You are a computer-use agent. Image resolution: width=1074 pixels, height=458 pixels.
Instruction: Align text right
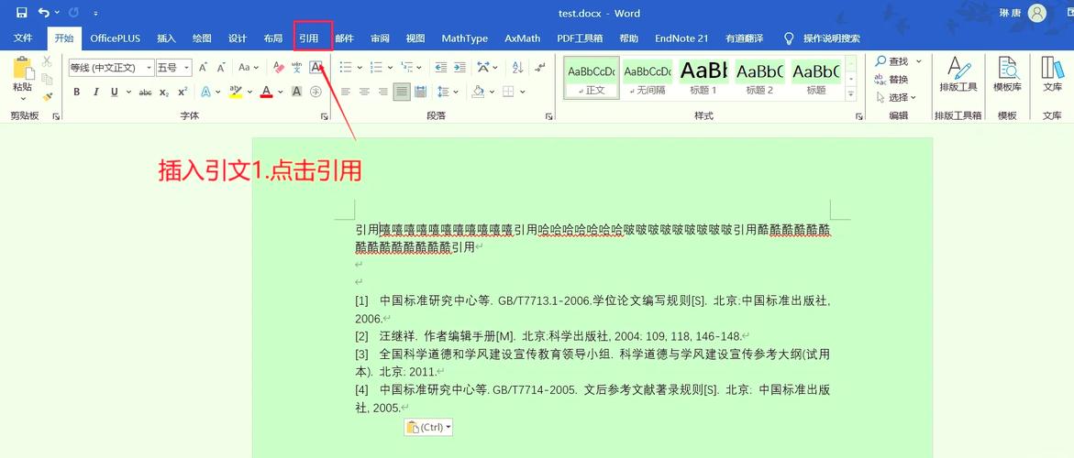pos(382,92)
